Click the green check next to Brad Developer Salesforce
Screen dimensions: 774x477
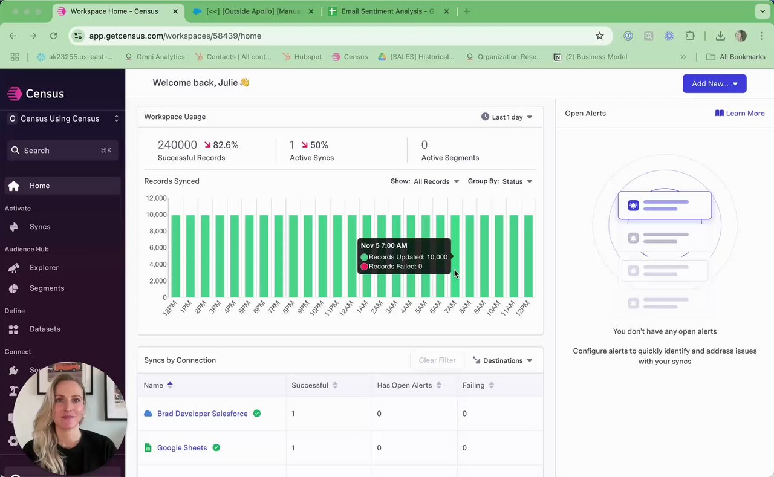pos(257,414)
